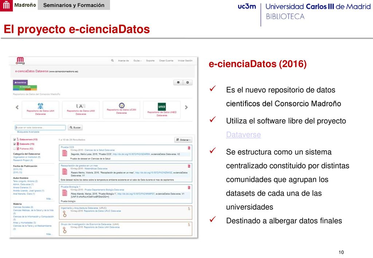Click the Datasets icon in the facet list
Viewport: 373px width, 258px height.
(17, 144)
